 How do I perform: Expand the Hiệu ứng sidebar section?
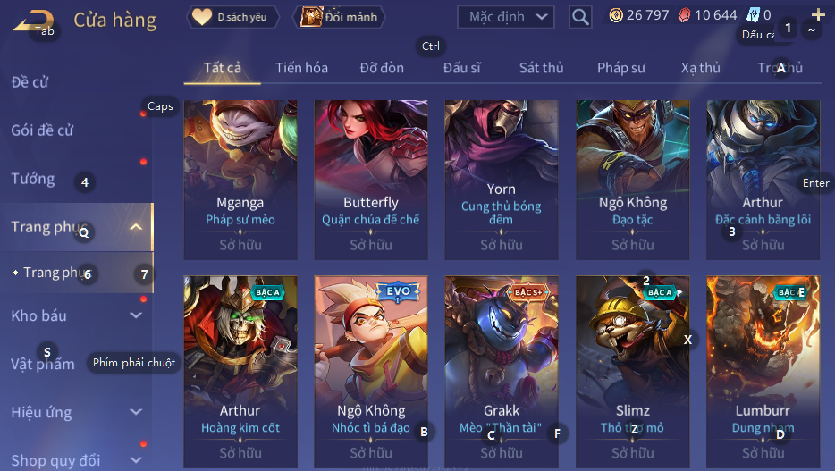(136, 411)
